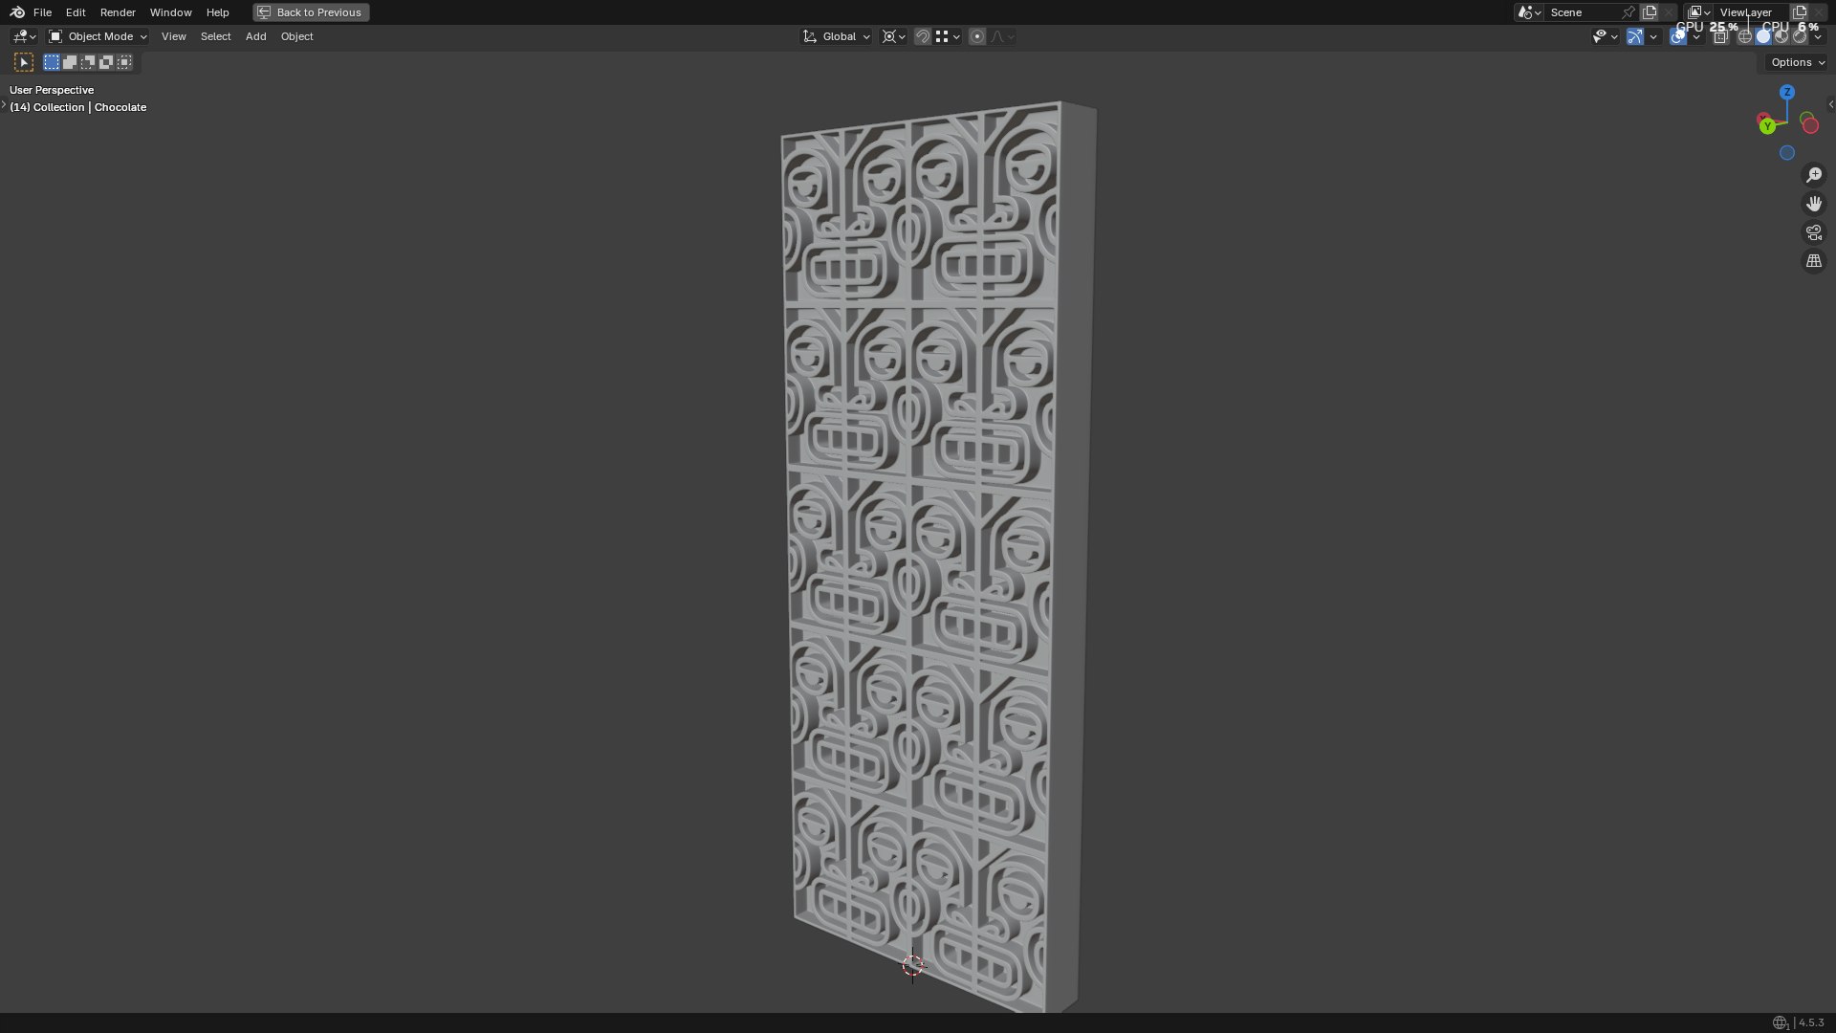
Task: Choose Invert Selection mode
Action: (106, 62)
